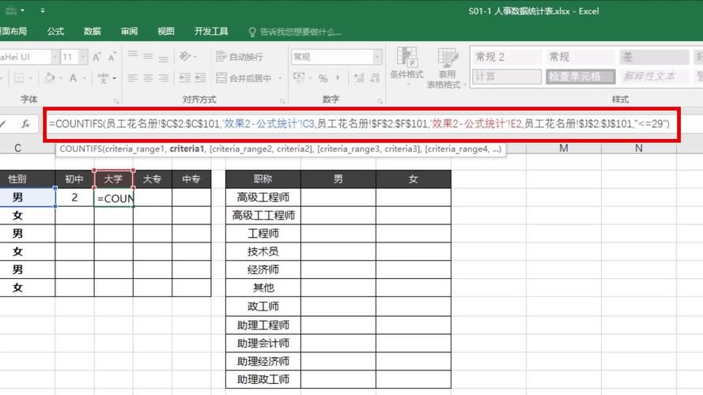
Task: Switch to the 公式 ribbon tab
Action: tap(55, 32)
